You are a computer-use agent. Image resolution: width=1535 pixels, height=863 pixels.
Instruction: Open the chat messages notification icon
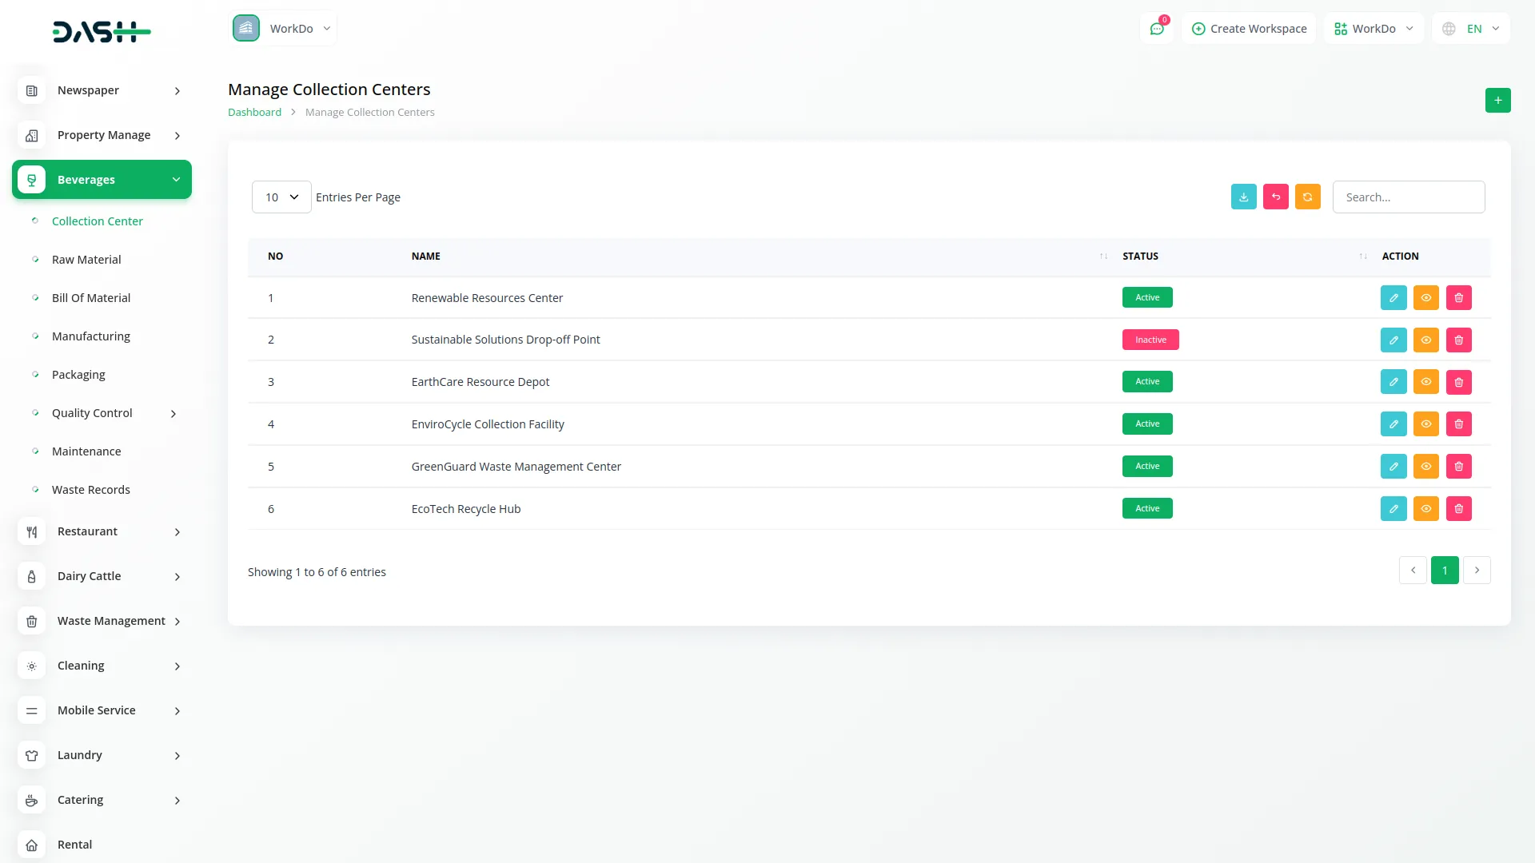tap(1157, 29)
